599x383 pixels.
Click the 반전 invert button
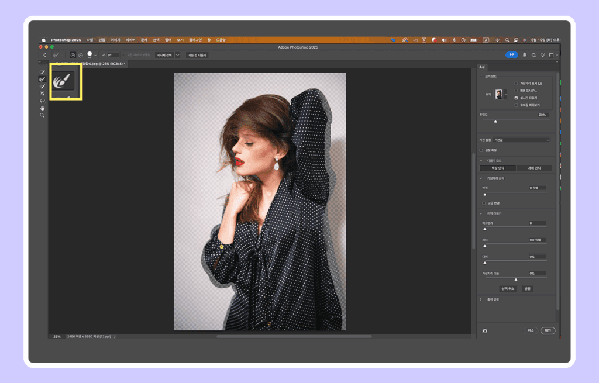pos(527,289)
